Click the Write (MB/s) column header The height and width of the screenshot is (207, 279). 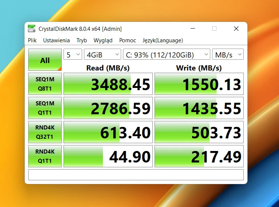point(199,68)
